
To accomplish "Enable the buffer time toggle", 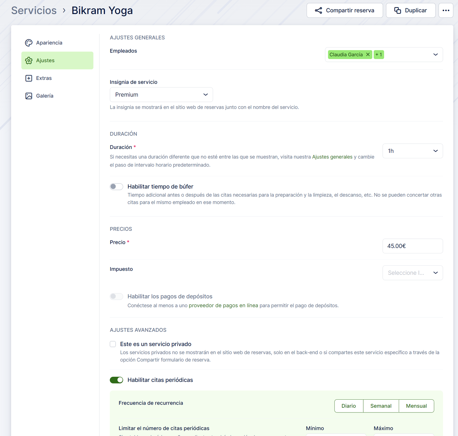I will (x=117, y=187).
